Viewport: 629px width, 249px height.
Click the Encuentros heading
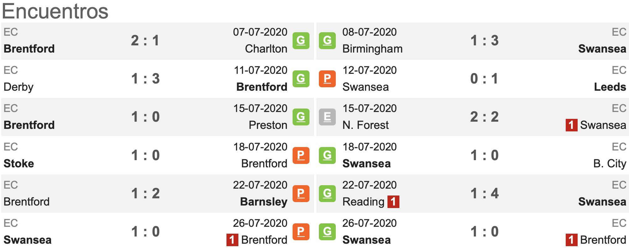click(x=55, y=11)
